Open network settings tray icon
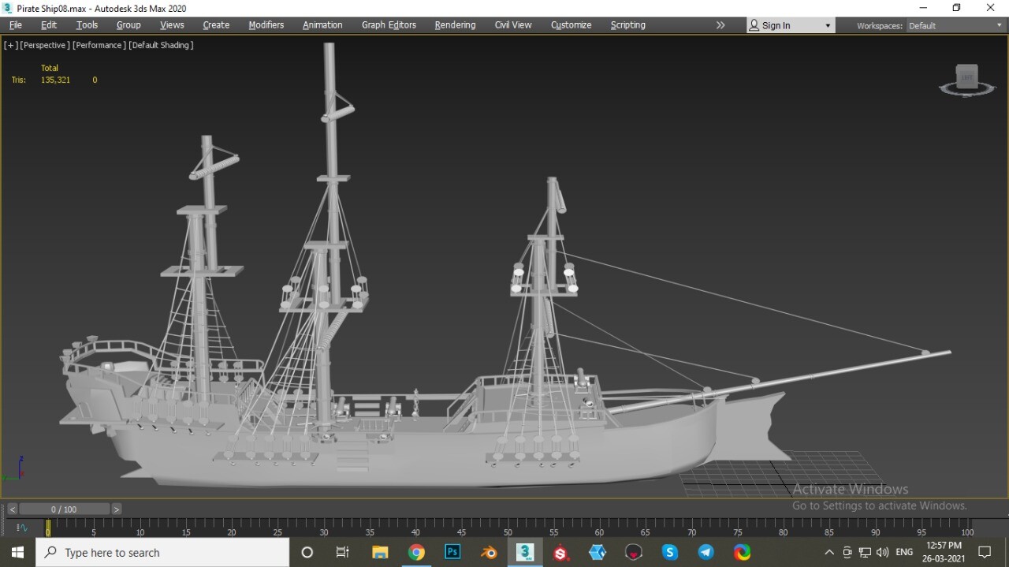 click(865, 552)
